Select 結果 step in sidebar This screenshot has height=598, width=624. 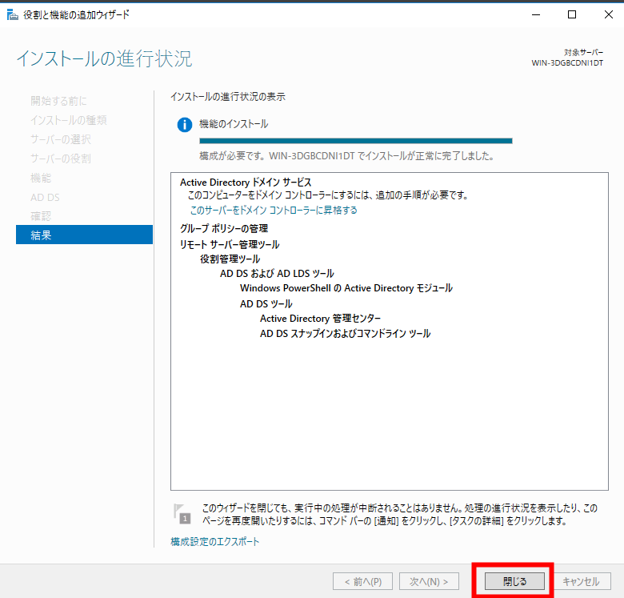84,235
